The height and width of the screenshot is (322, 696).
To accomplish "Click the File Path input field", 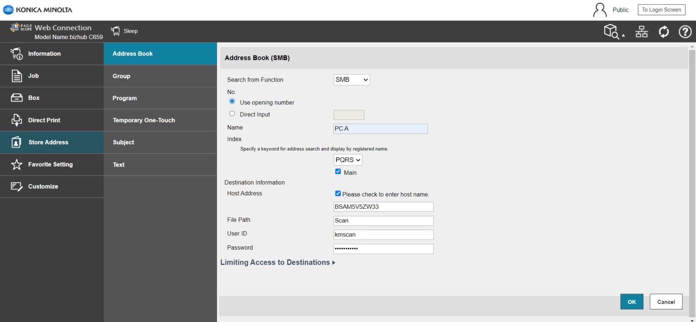I will point(383,221).
